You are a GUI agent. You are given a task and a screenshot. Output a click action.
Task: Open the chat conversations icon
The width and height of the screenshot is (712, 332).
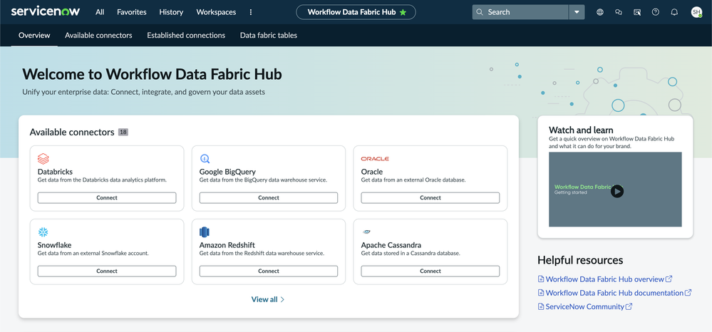(x=619, y=12)
